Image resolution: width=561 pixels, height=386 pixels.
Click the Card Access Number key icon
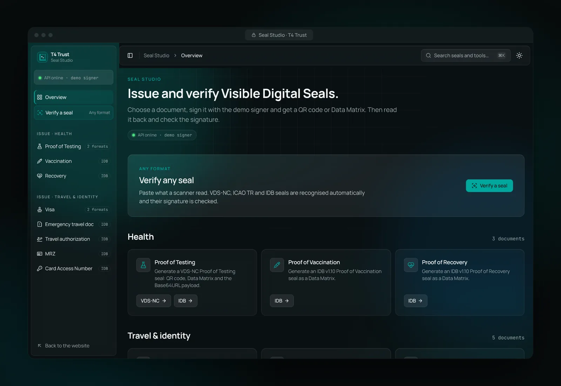pyautogui.click(x=40, y=268)
